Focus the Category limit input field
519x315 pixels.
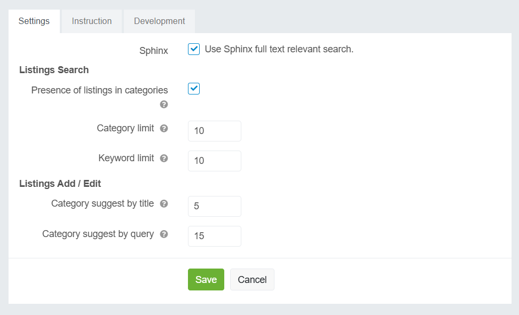pos(214,131)
